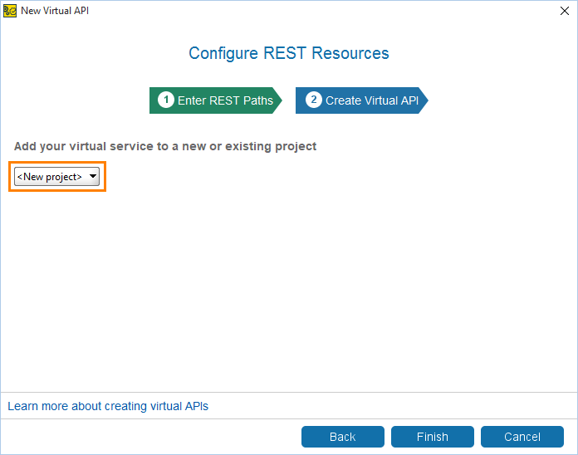Open Learn more about creating virtual APIs link
The image size is (578, 455).
[108, 406]
